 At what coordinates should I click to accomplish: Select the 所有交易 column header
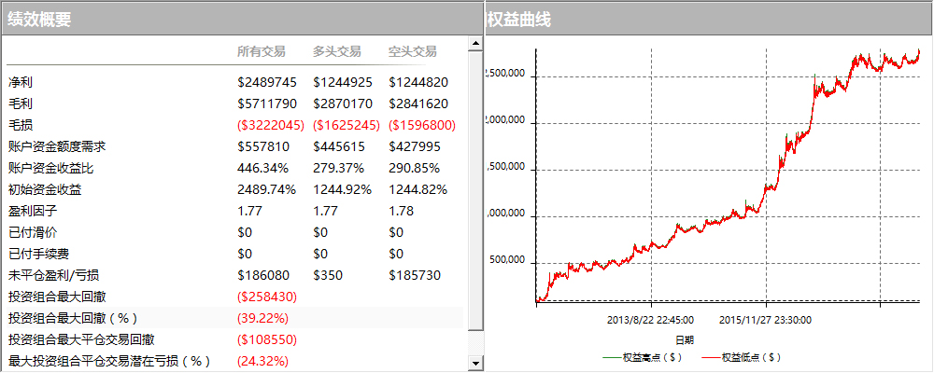tap(261, 51)
